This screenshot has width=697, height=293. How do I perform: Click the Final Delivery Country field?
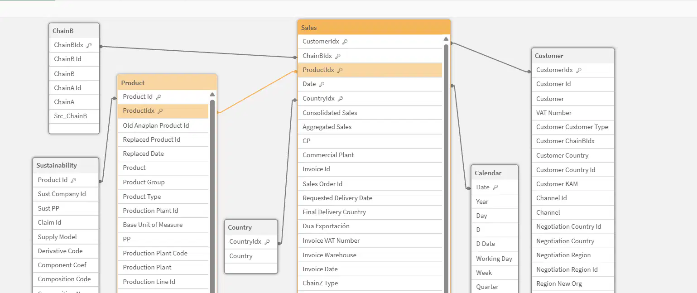coord(370,212)
